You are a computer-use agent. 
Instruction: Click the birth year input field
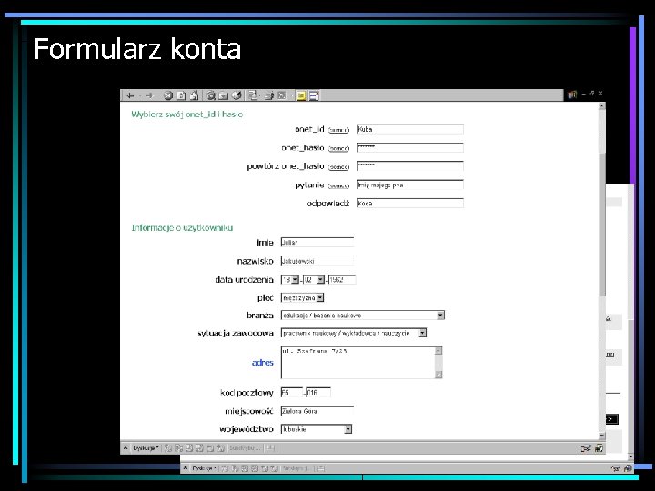pos(342,280)
